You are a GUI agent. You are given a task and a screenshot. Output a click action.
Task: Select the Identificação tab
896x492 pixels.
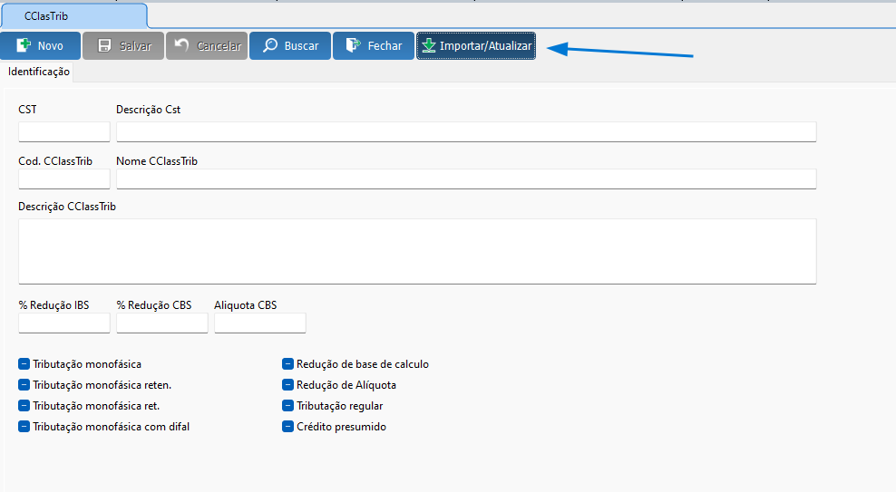tap(39, 72)
